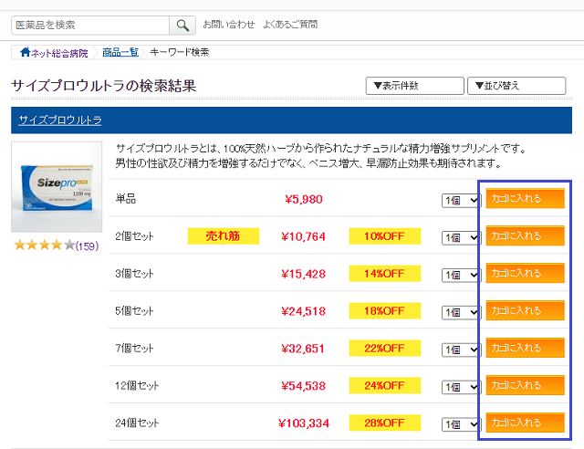Image resolution: width=584 pixels, height=449 pixels.
Task: Open quantity dropdown for 単品
Action: (460, 201)
